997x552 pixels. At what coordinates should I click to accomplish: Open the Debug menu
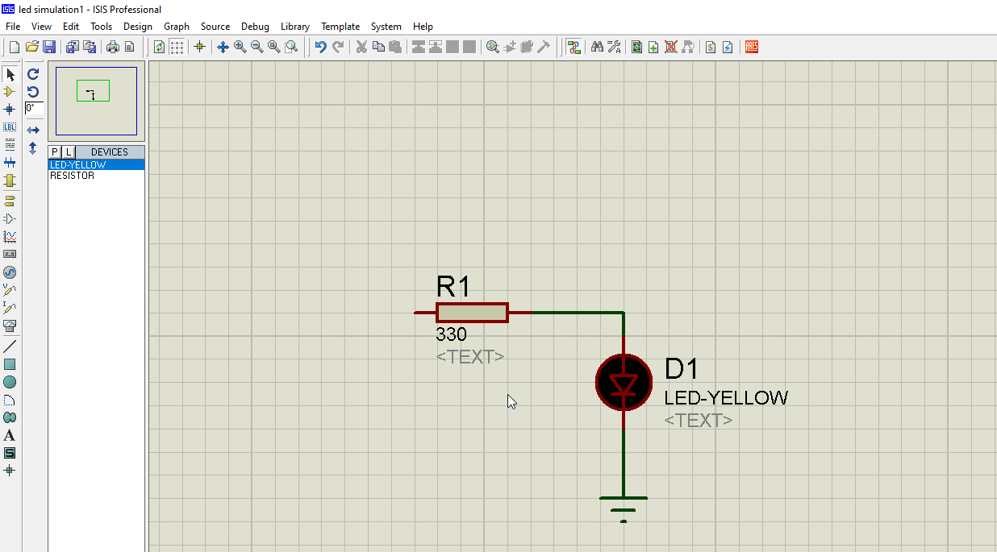tap(255, 26)
